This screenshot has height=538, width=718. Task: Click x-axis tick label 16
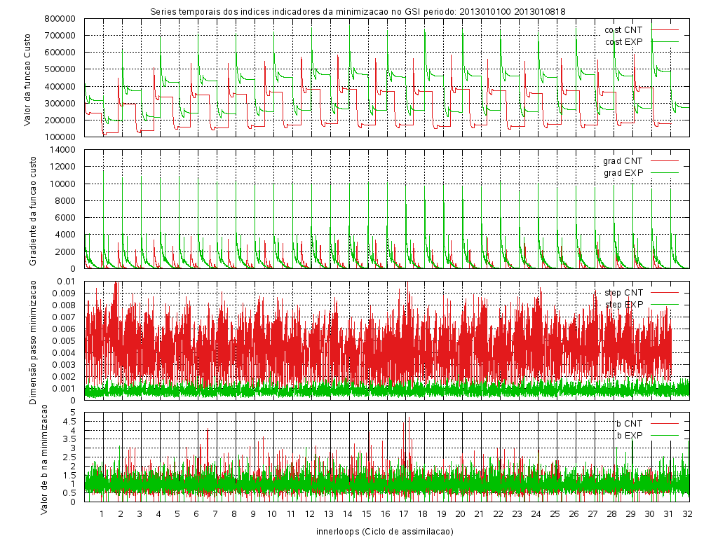[x=386, y=513]
